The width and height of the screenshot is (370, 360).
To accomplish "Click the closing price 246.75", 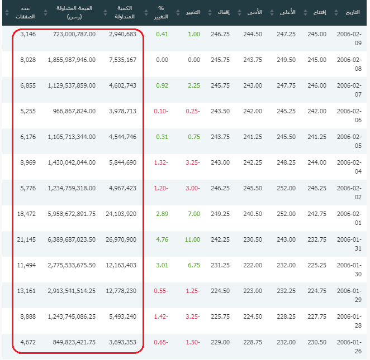I will tap(220, 35).
